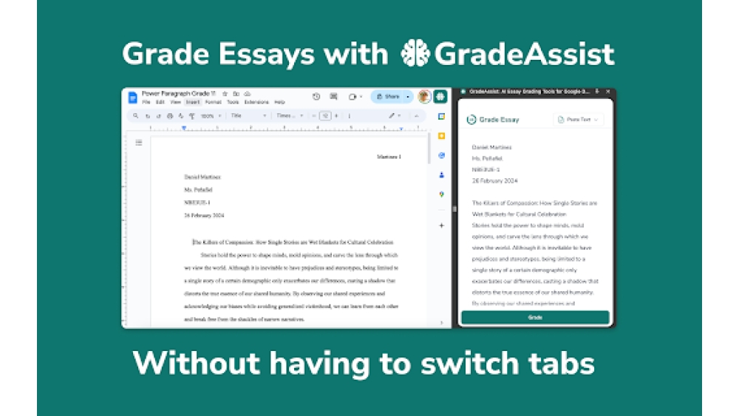Open the editing mode pencil dropdown
Screen dimensions: 739x416
[395, 116]
